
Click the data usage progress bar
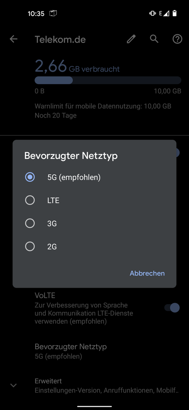coord(108,80)
